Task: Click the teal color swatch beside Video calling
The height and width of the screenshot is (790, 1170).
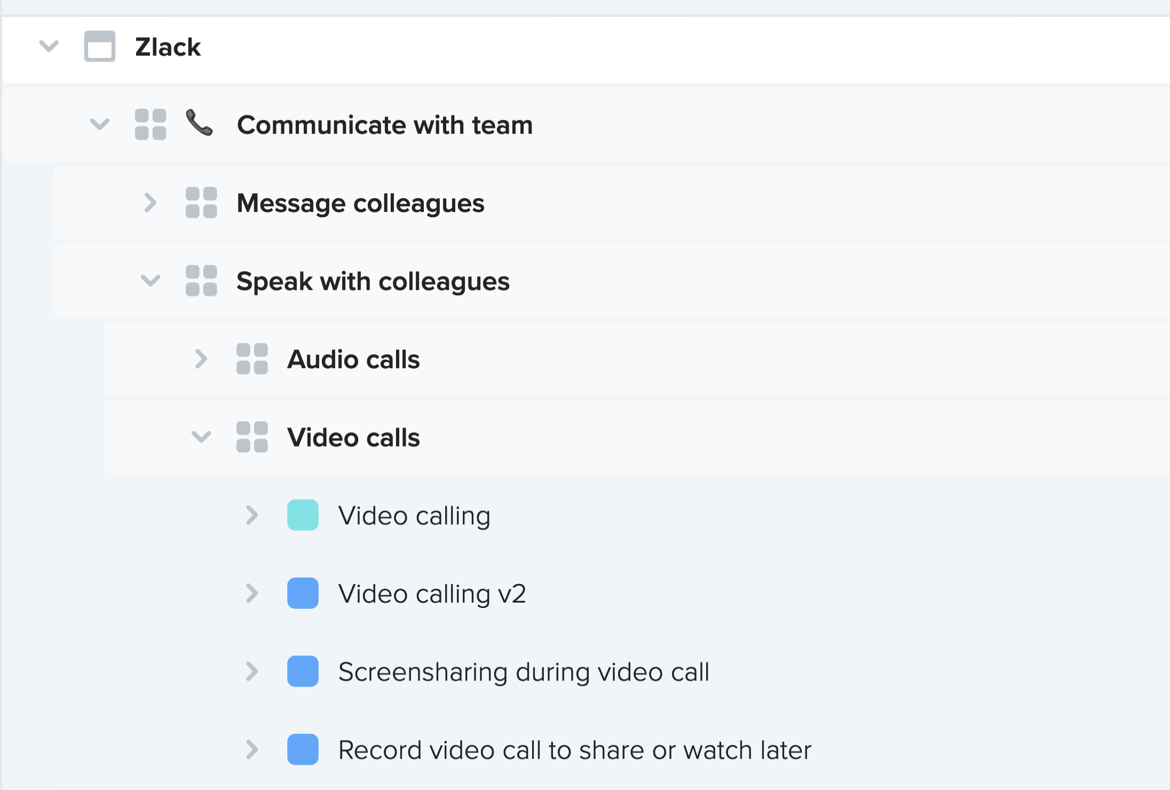Action: point(303,515)
